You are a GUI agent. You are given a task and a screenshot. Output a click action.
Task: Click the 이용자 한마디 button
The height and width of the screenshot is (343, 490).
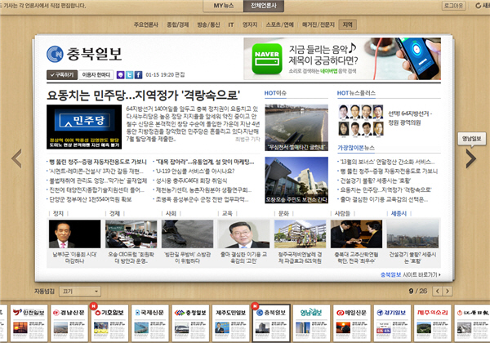click(x=96, y=75)
